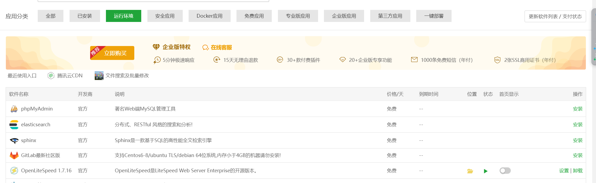Click the envelope icon for 1000条免费短信

(x=414, y=59)
